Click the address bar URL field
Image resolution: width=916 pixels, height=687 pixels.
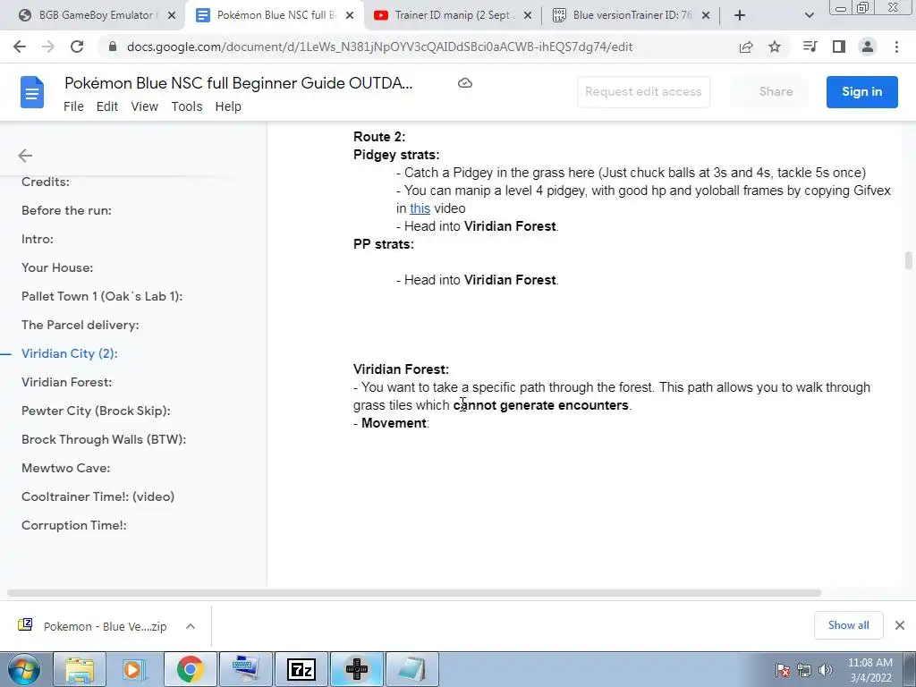pos(379,47)
